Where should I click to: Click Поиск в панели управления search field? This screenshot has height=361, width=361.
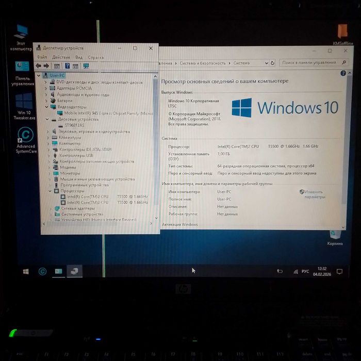pyautogui.click(x=314, y=62)
